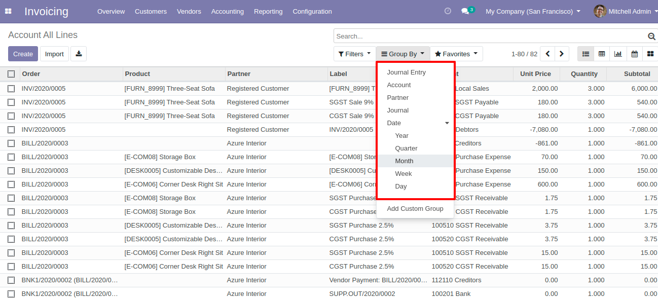Switch to graph view

click(618, 54)
